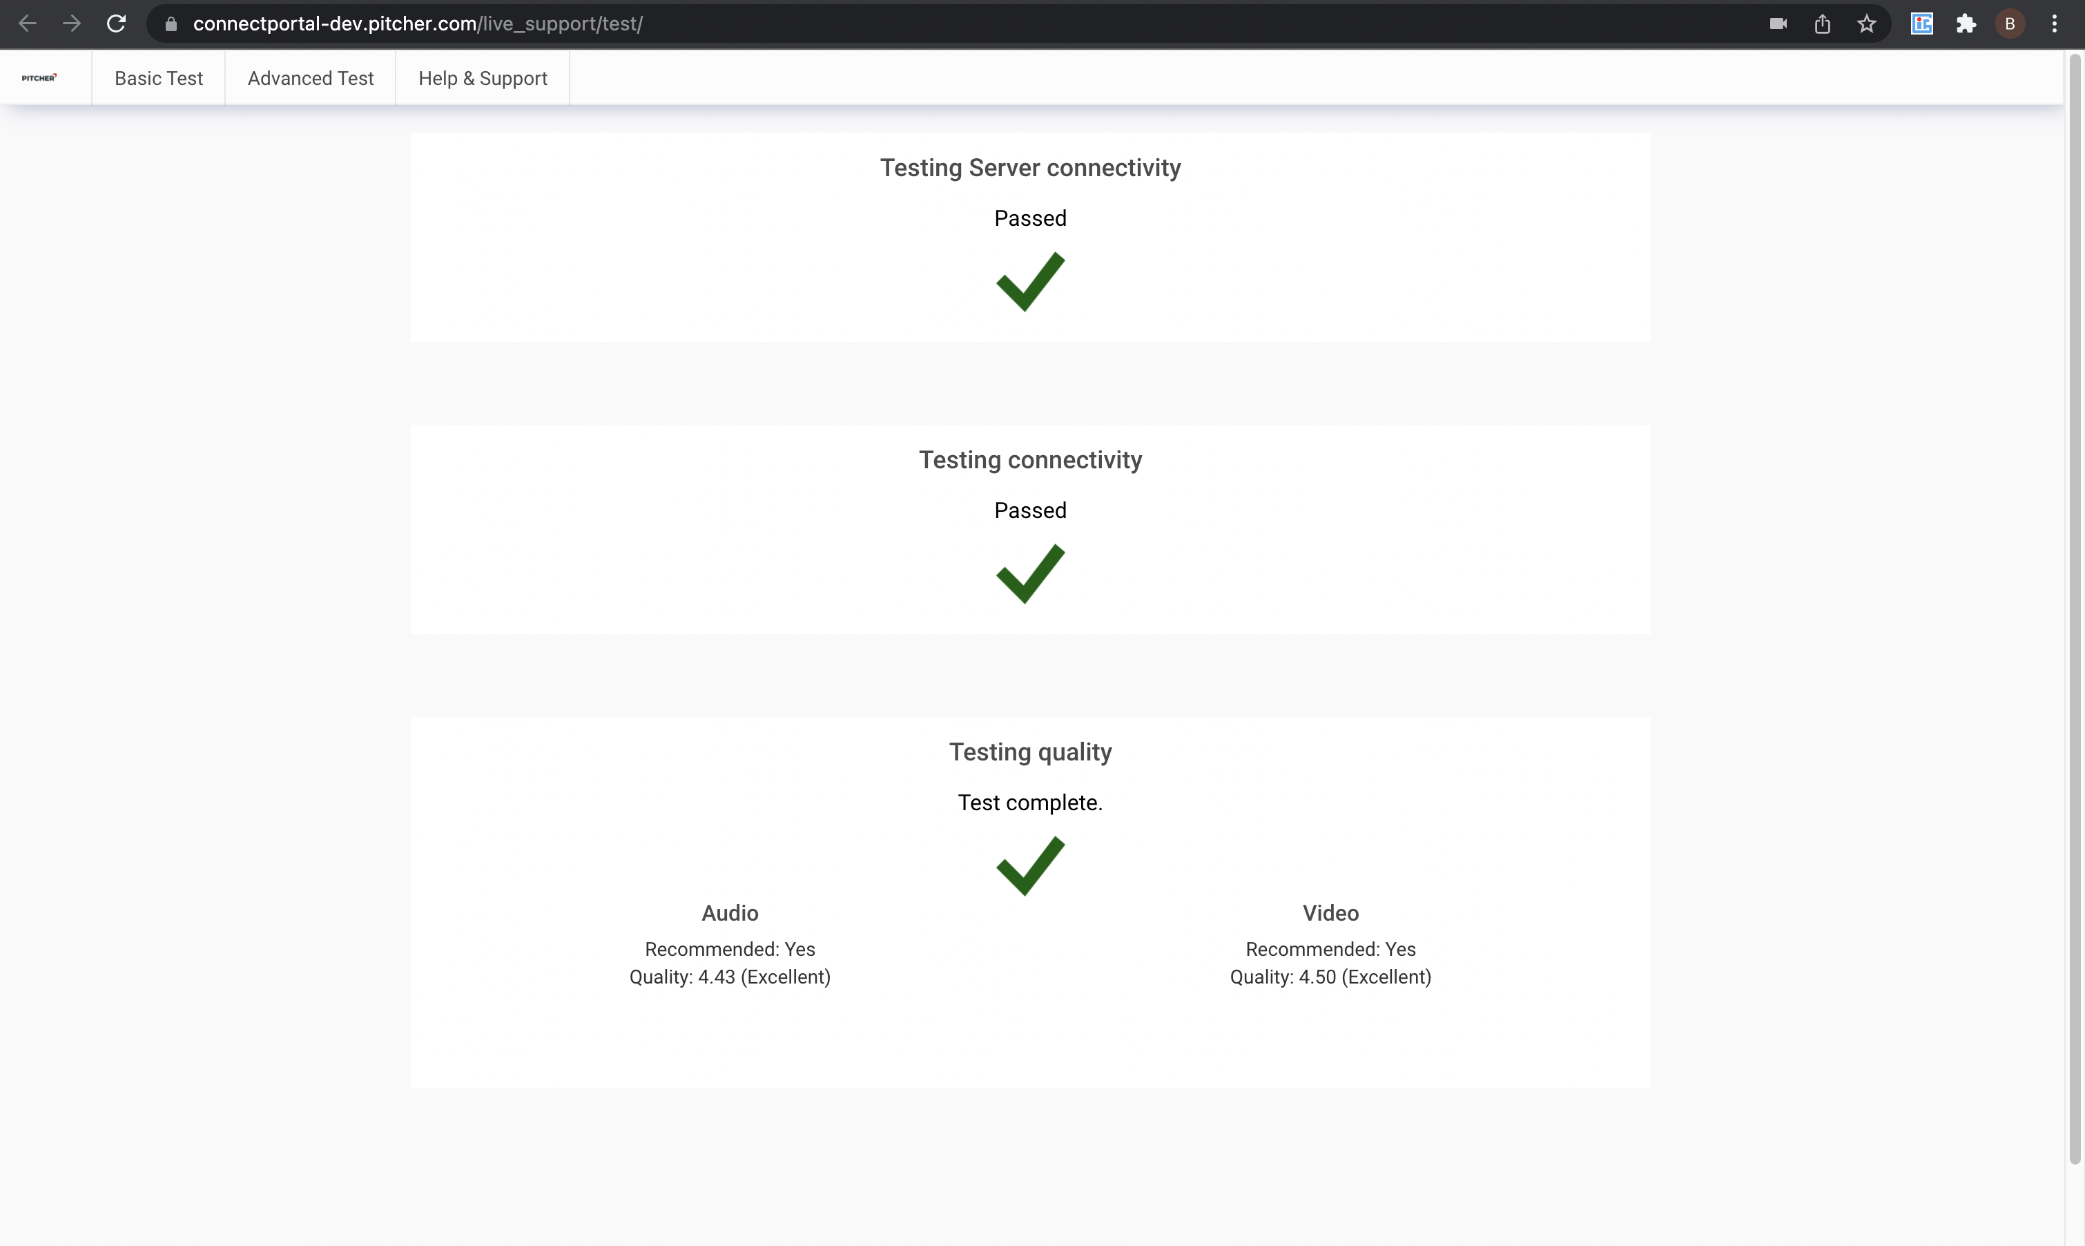This screenshot has height=1246, width=2085.
Task: Open Chrome three-dot menu
Action: click(x=2054, y=23)
